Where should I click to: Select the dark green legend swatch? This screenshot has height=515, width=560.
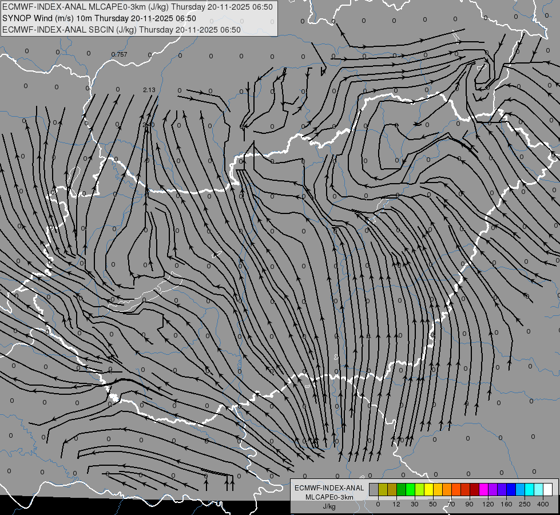[401, 490]
